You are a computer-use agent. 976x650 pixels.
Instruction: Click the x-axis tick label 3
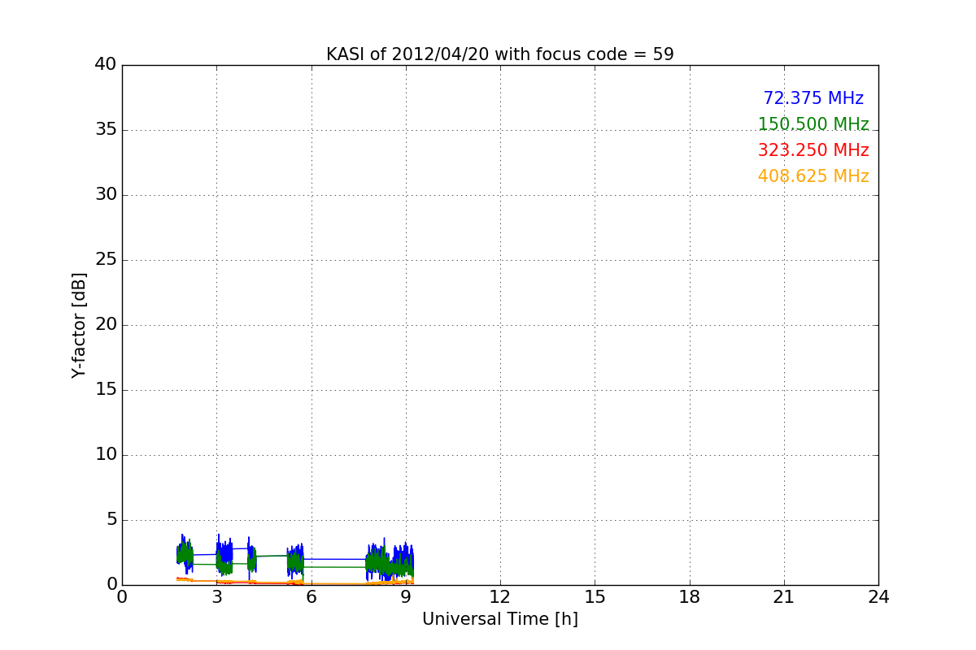point(216,596)
